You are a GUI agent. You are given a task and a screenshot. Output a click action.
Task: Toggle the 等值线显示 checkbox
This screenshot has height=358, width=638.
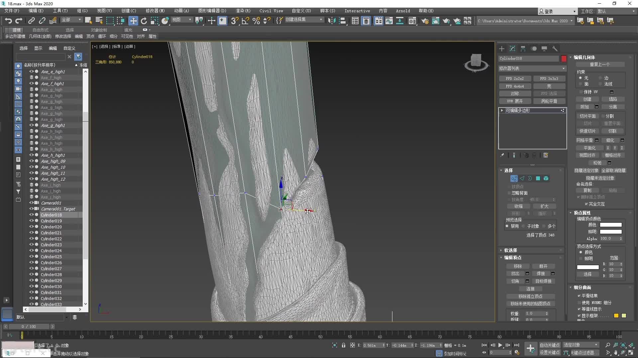click(579, 309)
